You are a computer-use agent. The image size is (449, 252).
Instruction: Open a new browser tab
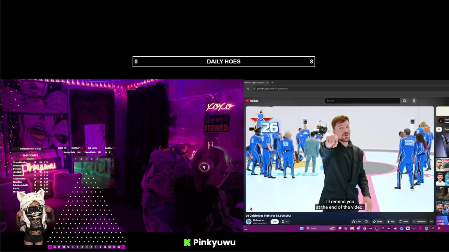point(272,83)
